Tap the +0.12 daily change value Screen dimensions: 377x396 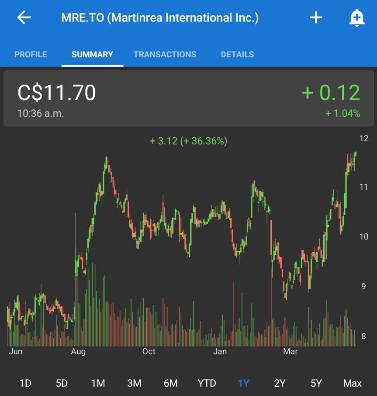331,93
